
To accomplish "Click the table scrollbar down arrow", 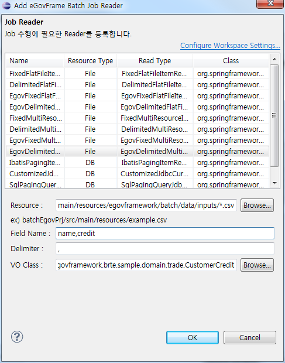I will [274, 183].
